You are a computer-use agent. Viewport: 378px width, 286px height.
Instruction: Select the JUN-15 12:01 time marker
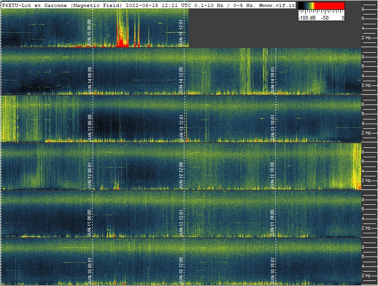pyautogui.click(x=181, y=33)
